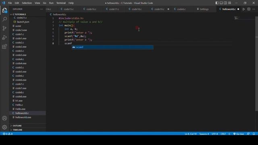Toggle the primary side bar layout icon
The image size is (258, 145).
point(217,3)
